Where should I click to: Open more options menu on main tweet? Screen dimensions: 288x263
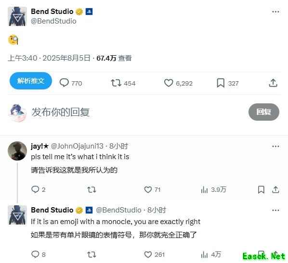click(275, 12)
